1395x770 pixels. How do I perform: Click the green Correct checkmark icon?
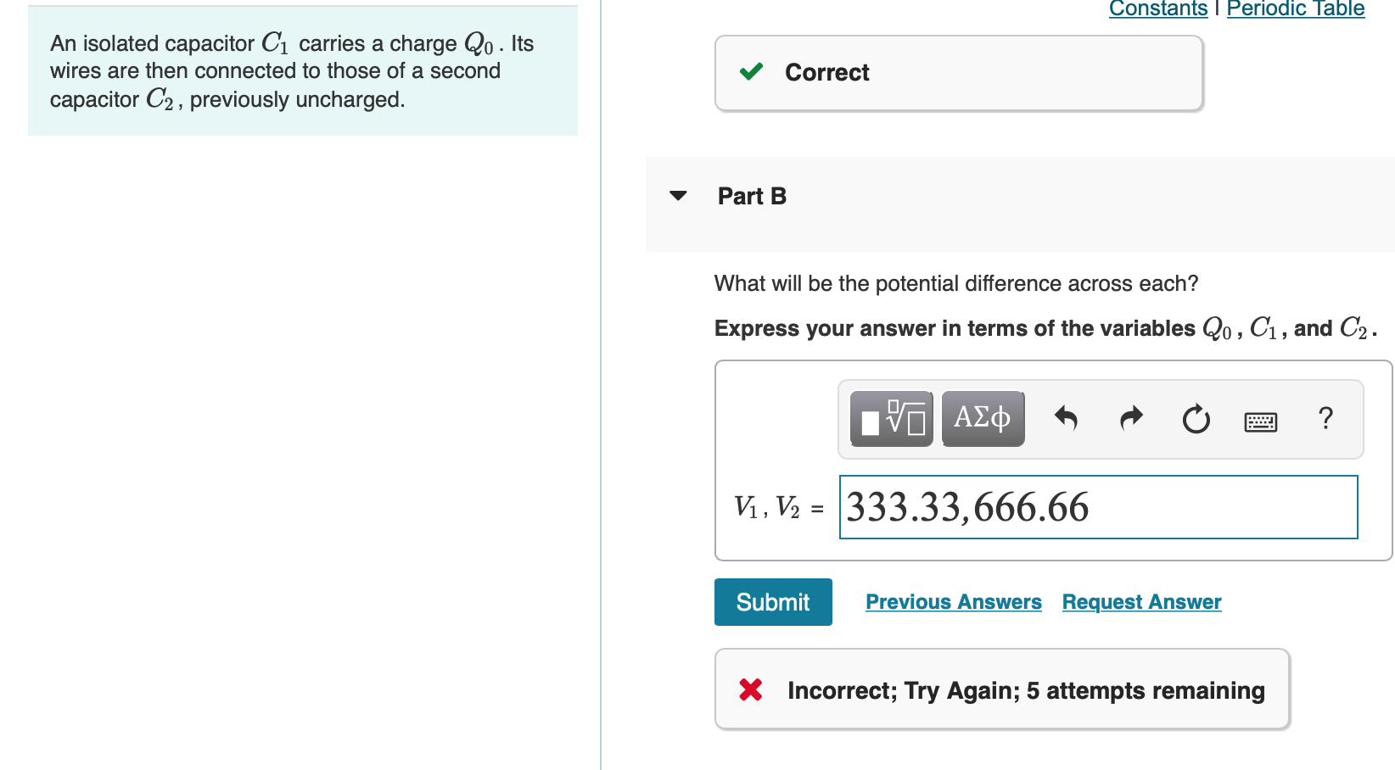click(x=749, y=73)
